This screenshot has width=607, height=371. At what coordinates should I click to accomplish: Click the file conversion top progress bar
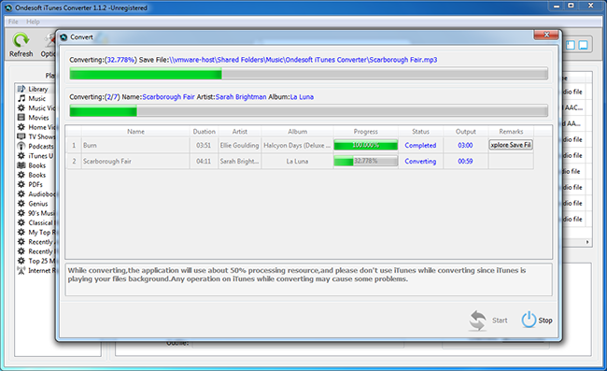coord(308,74)
